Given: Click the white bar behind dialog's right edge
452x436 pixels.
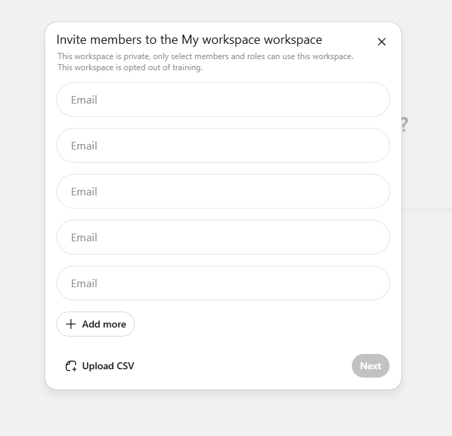Looking at the screenshot, I should click(426, 188).
